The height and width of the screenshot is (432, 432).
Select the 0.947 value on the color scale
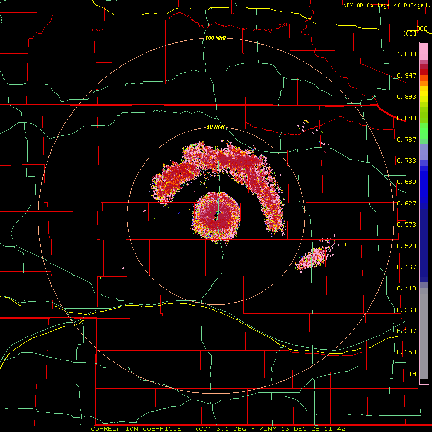pyautogui.click(x=407, y=75)
